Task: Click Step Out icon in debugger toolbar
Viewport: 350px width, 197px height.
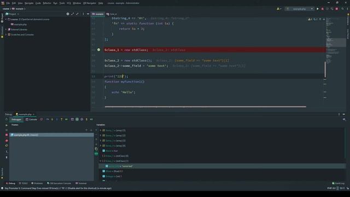Action: pos(62,119)
